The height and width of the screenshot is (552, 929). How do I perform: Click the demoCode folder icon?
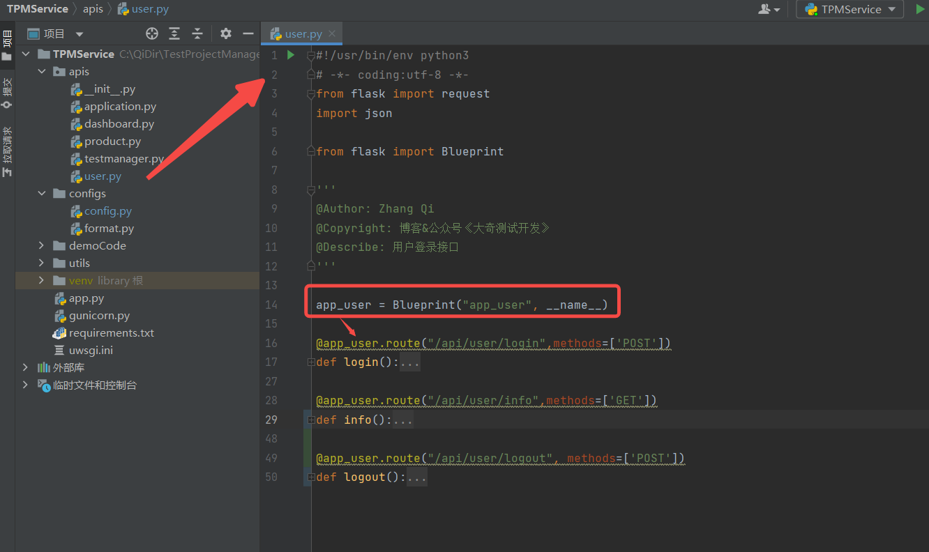pos(59,245)
